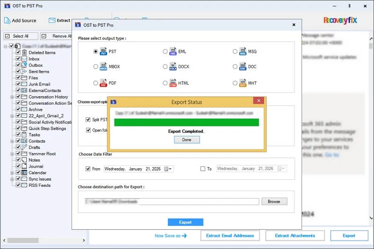The image size is (374, 249).
Task: Click the green export progress bar
Action: [187, 122]
